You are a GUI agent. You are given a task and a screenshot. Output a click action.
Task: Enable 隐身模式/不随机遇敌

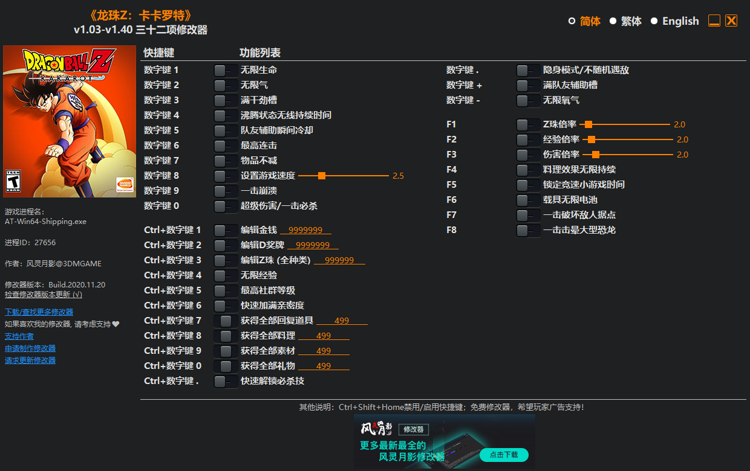[x=527, y=69]
